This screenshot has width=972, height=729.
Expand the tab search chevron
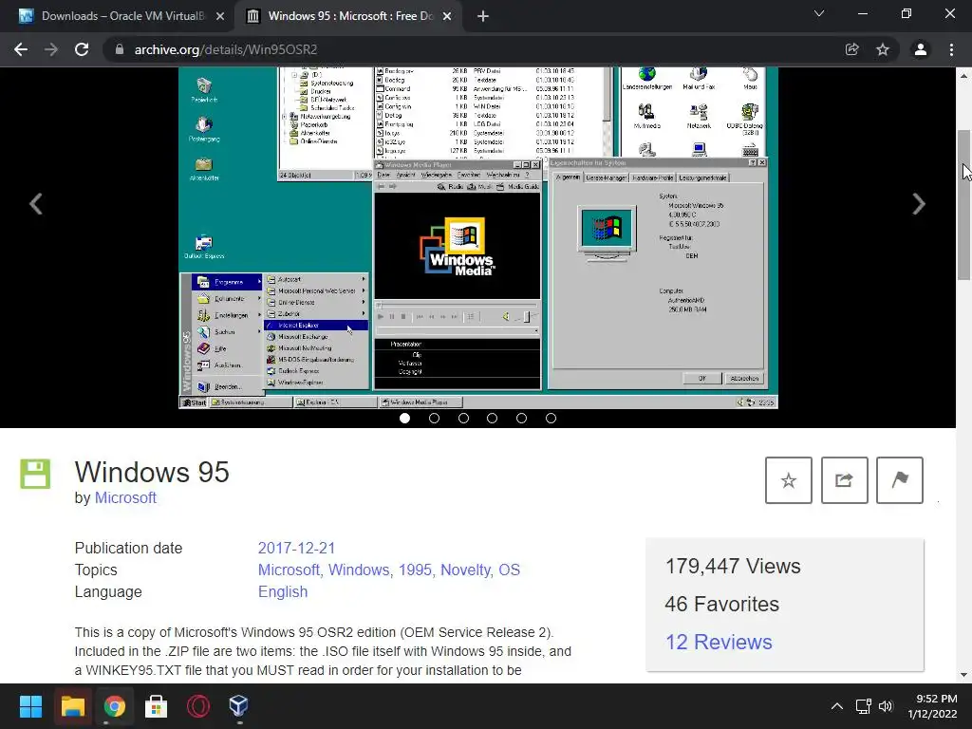click(819, 13)
